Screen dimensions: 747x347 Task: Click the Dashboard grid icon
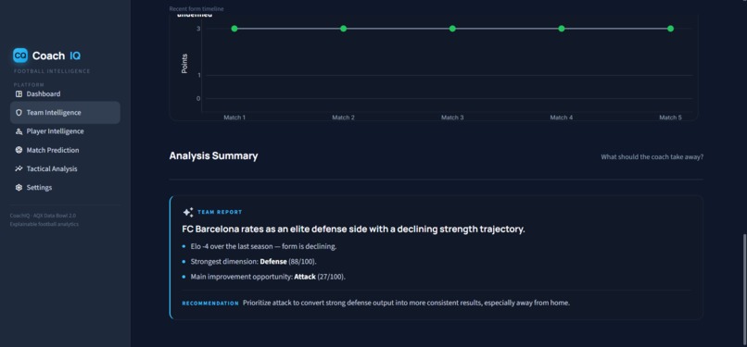click(19, 94)
